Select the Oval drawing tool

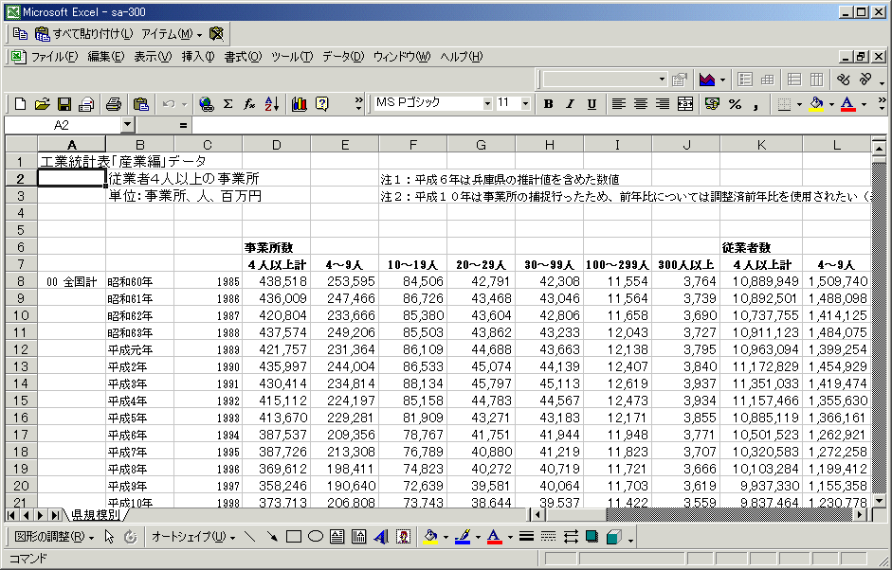tap(315, 537)
